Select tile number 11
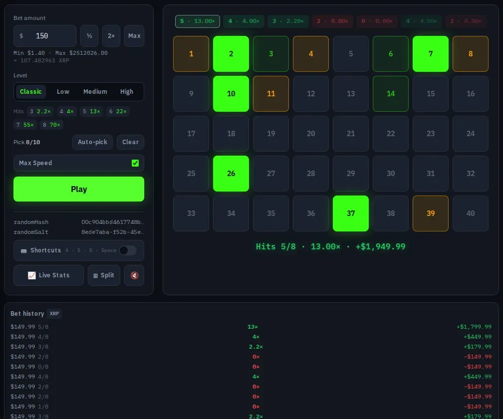 tap(271, 94)
